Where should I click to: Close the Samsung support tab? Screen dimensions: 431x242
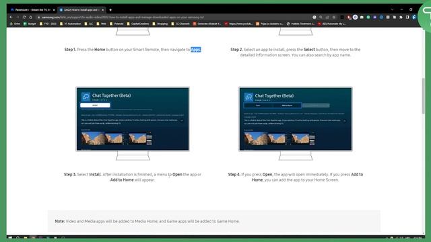[103, 10]
